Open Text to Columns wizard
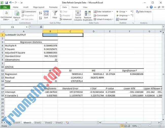The width and height of the screenshot is (165, 128). click(78, 15)
